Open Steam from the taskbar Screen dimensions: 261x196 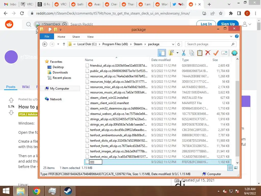click(x=68, y=191)
